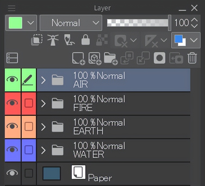Set as Reference Layer lighthouse icon
The width and height of the screenshot is (205, 186).
pyautogui.click(x=53, y=40)
